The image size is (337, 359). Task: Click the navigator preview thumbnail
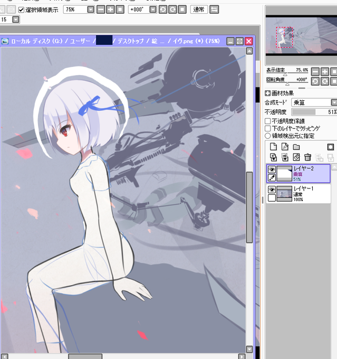coord(301,35)
